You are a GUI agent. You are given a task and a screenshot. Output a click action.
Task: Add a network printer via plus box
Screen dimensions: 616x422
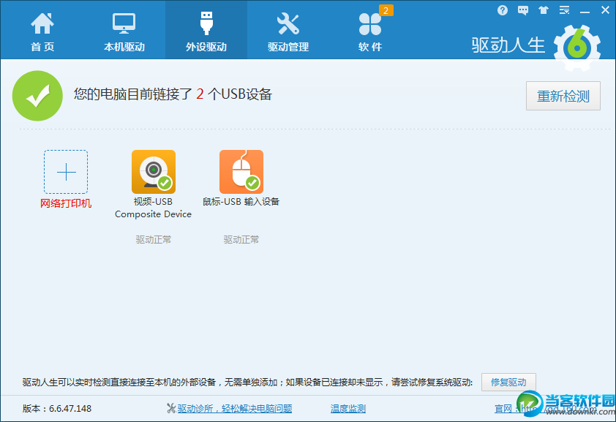point(66,172)
